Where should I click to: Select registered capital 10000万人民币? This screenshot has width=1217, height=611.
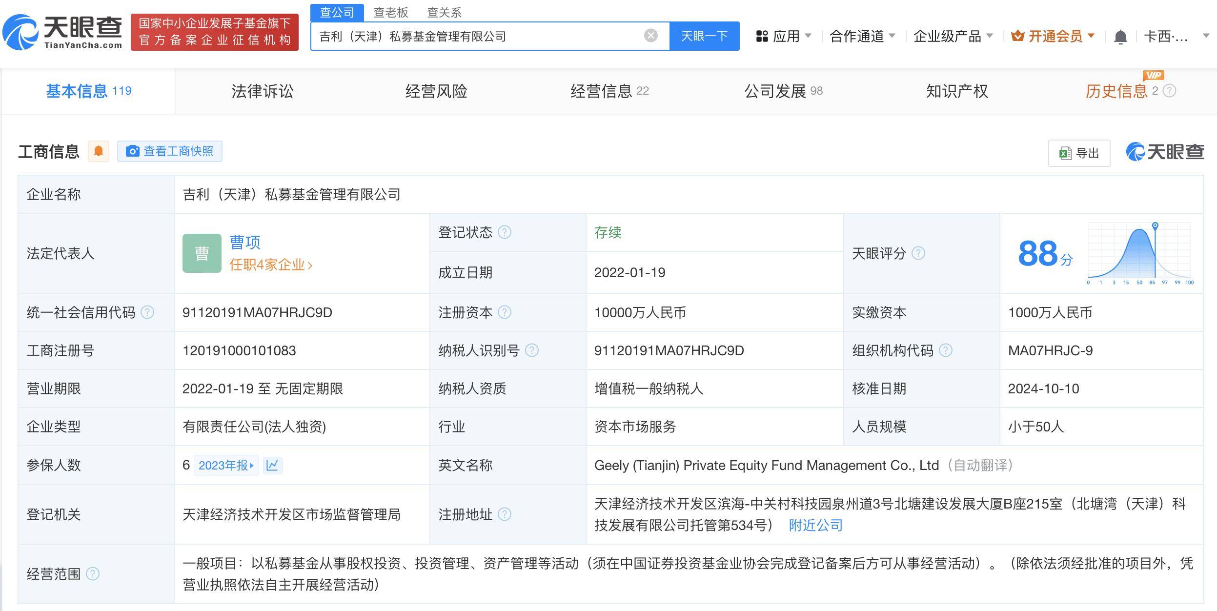point(640,312)
